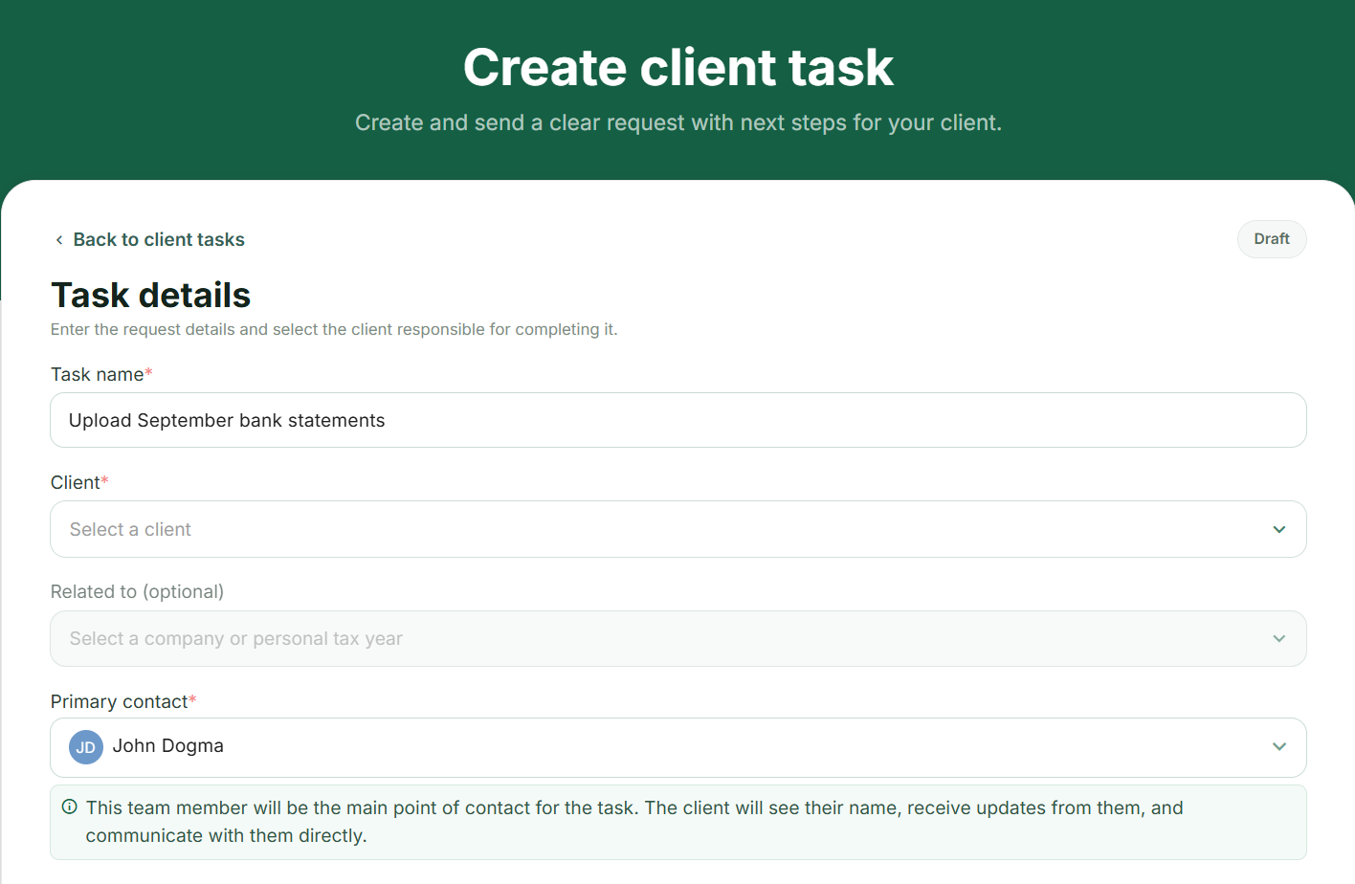This screenshot has width=1355, height=884.
Task: Click the Create client task title
Action: tap(677, 67)
